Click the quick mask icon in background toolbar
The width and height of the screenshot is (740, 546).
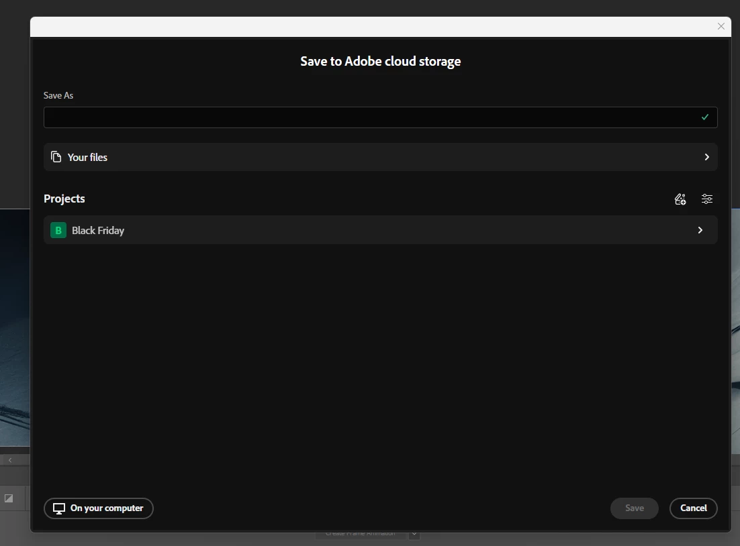pos(9,498)
